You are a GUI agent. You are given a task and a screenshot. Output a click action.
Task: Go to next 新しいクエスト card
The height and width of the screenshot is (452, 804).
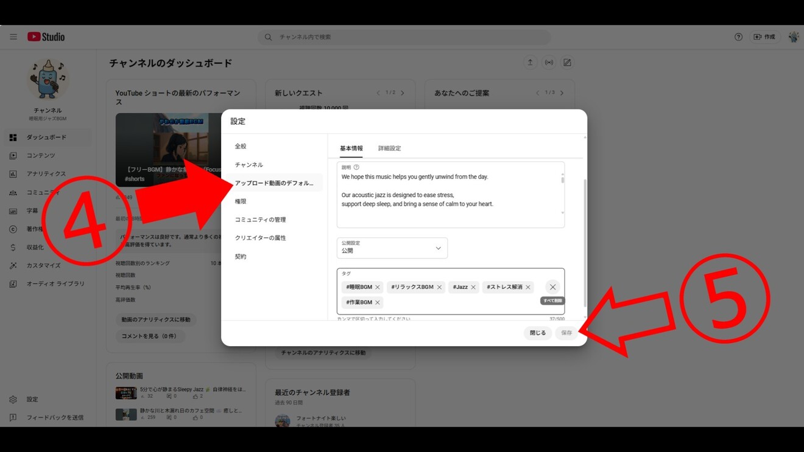403,93
